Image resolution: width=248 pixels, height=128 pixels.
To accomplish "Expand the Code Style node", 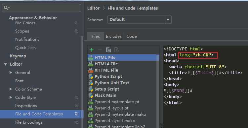I will click(x=11, y=97).
